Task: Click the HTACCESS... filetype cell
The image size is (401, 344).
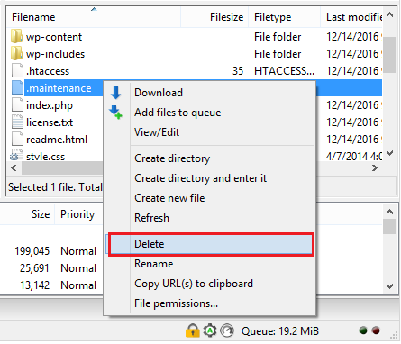Action: tap(284, 71)
